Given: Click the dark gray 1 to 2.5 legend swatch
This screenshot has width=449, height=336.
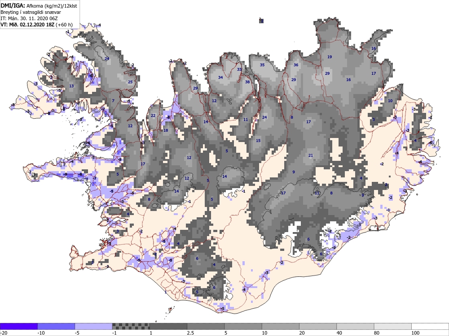Looking at the screenshot, I should [168, 327].
